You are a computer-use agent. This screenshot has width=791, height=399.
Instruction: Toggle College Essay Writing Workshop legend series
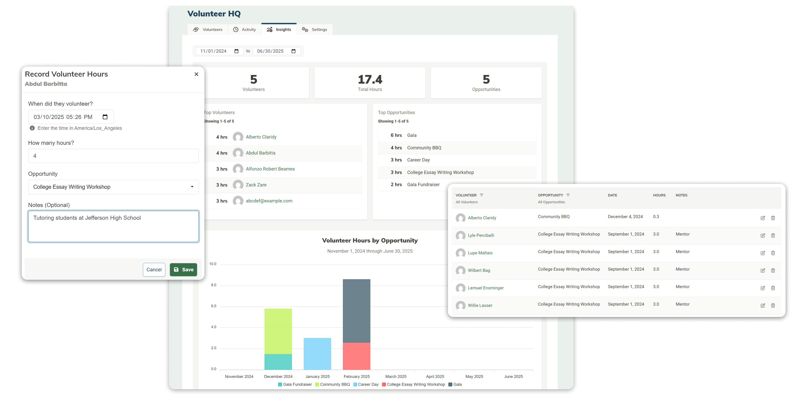(x=413, y=384)
